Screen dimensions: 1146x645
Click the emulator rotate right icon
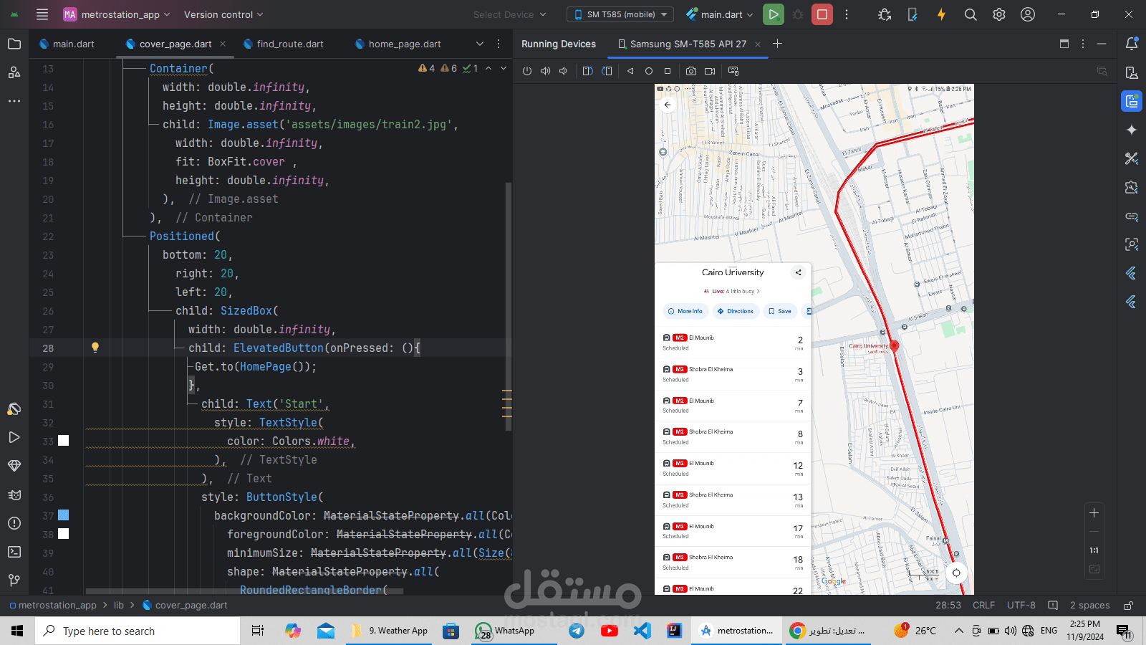(607, 71)
